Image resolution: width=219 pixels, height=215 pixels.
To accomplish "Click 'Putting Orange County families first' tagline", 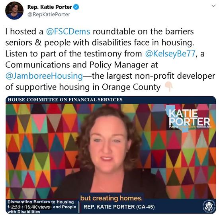I will (190, 127).
